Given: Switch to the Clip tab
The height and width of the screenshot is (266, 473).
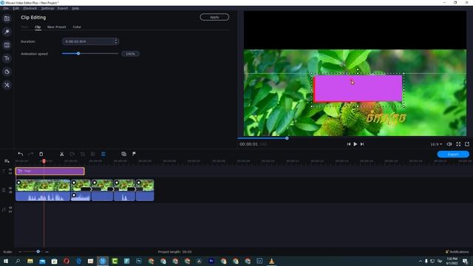Looking at the screenshot, I should pyautogui.click(x=38, y=27).
